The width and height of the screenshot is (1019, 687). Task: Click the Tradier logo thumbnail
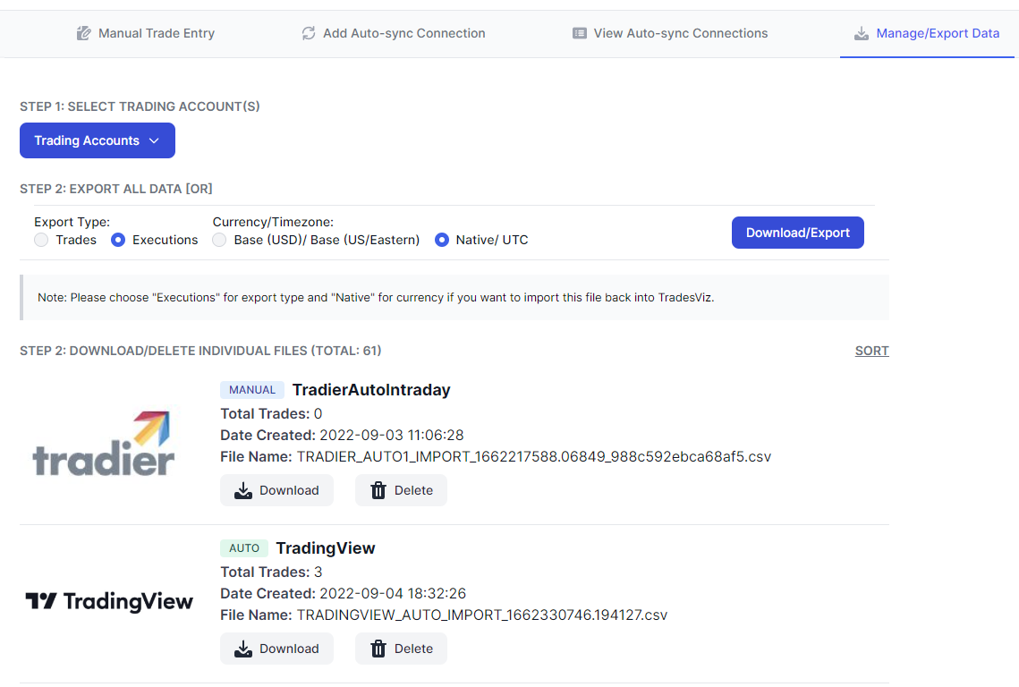pyautogui.click(x=104, y=444)
